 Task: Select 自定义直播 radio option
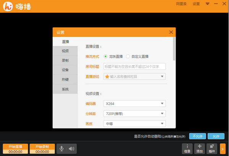click(128, 56)
